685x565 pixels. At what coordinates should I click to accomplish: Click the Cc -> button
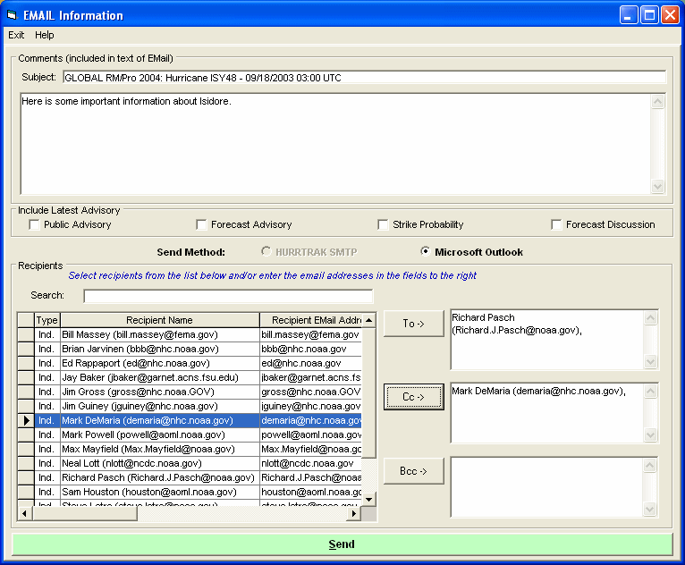coord(414,397)
